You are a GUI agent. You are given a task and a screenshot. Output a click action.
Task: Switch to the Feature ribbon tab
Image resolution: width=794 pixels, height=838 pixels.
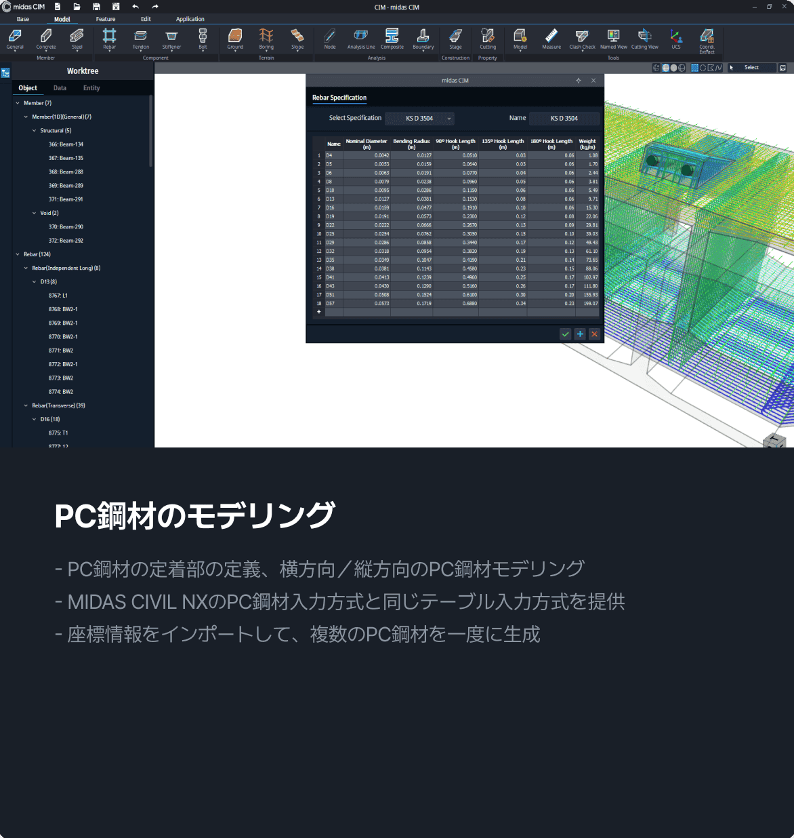106,19
